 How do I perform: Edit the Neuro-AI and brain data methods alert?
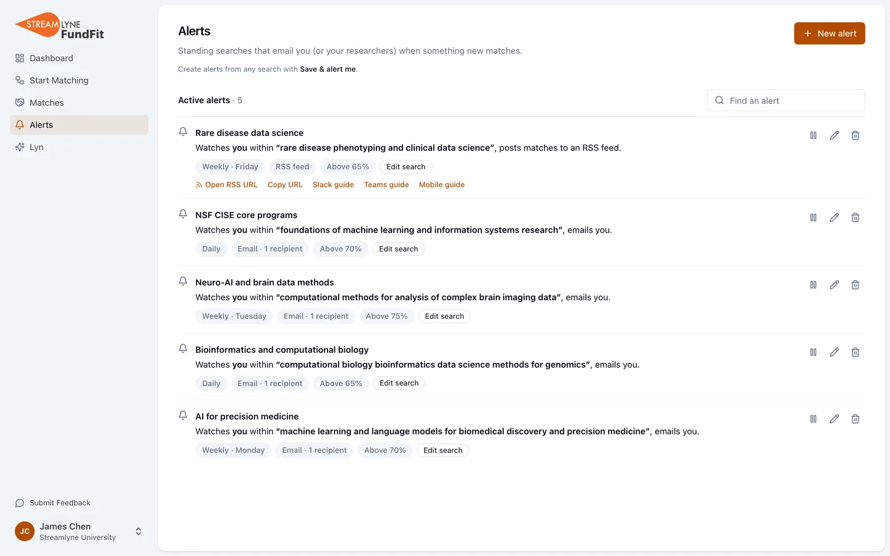click(x=834, y=285)
